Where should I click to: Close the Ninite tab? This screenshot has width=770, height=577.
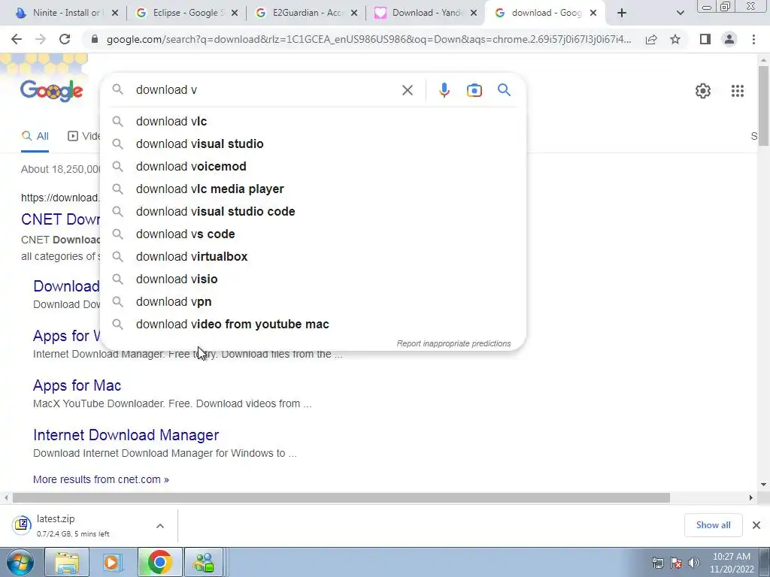coord(115,14)
